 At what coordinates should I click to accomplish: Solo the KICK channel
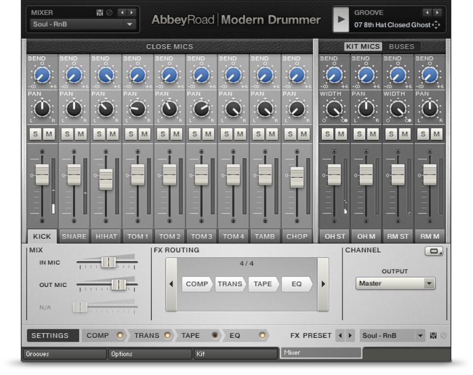click(x=36, y=134)
